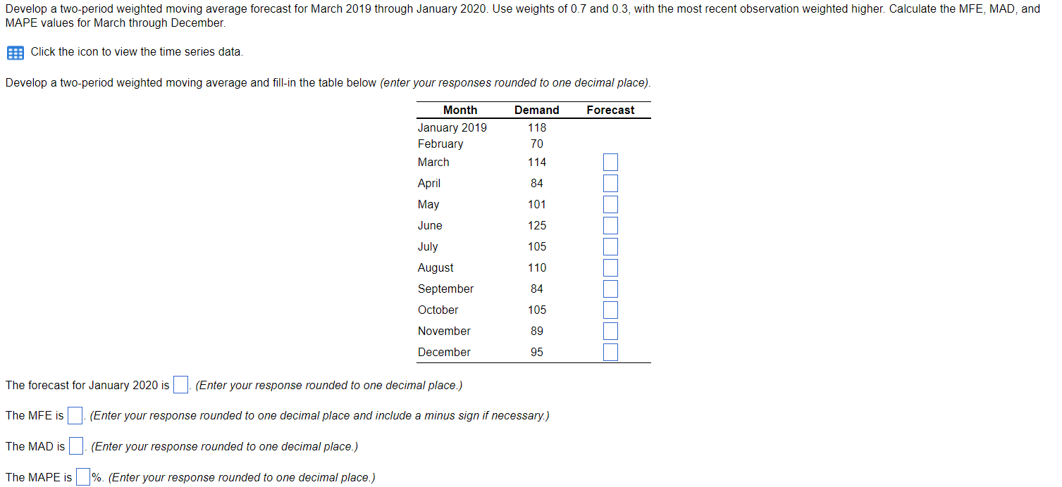Select the MAPE percentage answer box
Viewport: 1062px width, 487px height.
[82, 476]
